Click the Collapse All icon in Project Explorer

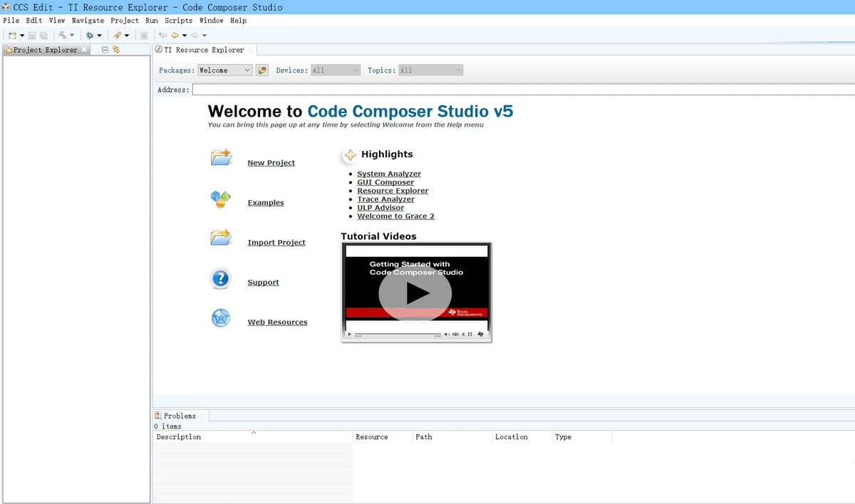coord(105,50)
